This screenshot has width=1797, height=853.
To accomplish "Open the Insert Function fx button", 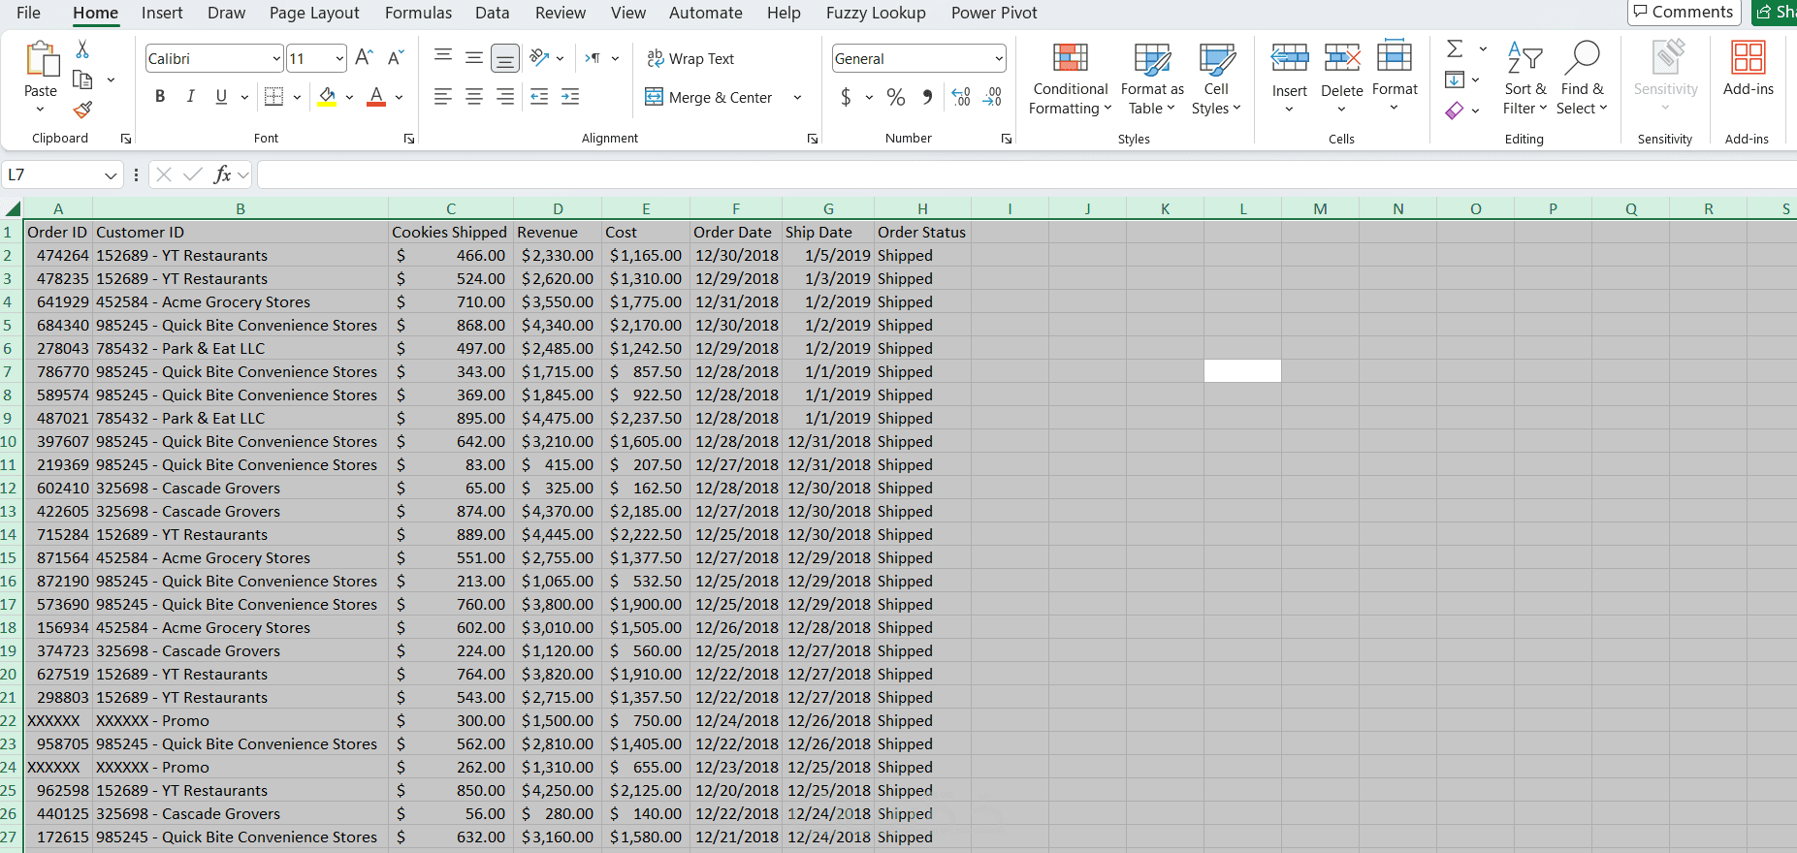I will [x=222, y=174].
